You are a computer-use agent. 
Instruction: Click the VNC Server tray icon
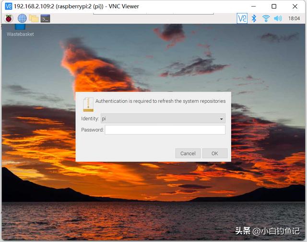coord(242,18)
